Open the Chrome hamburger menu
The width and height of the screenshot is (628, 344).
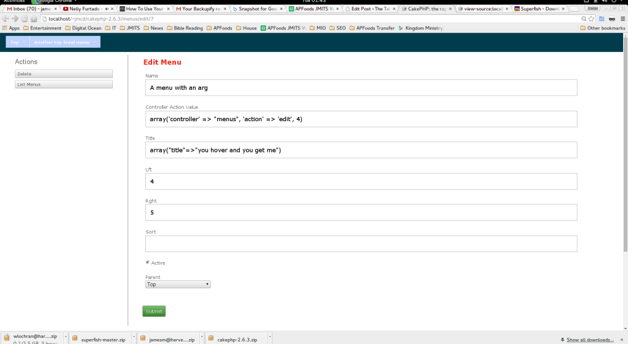[x=622, y=19]
